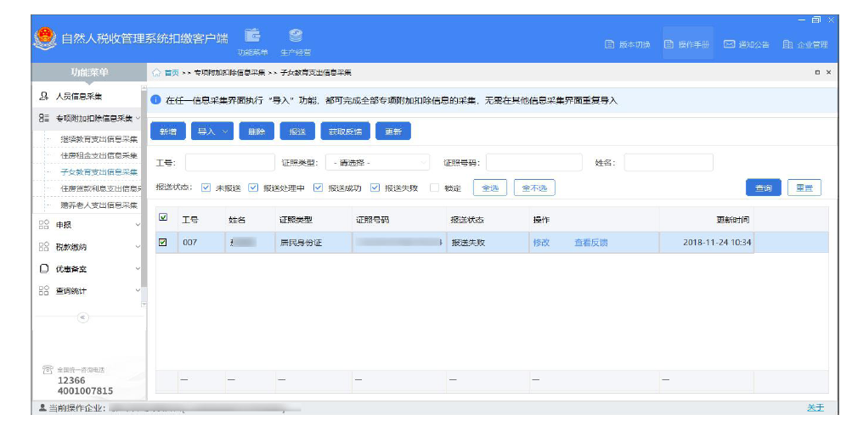This screenshot has height=426, width=852.
Task: Click the 首页 breadcrumb link
Action: point(172,73)
